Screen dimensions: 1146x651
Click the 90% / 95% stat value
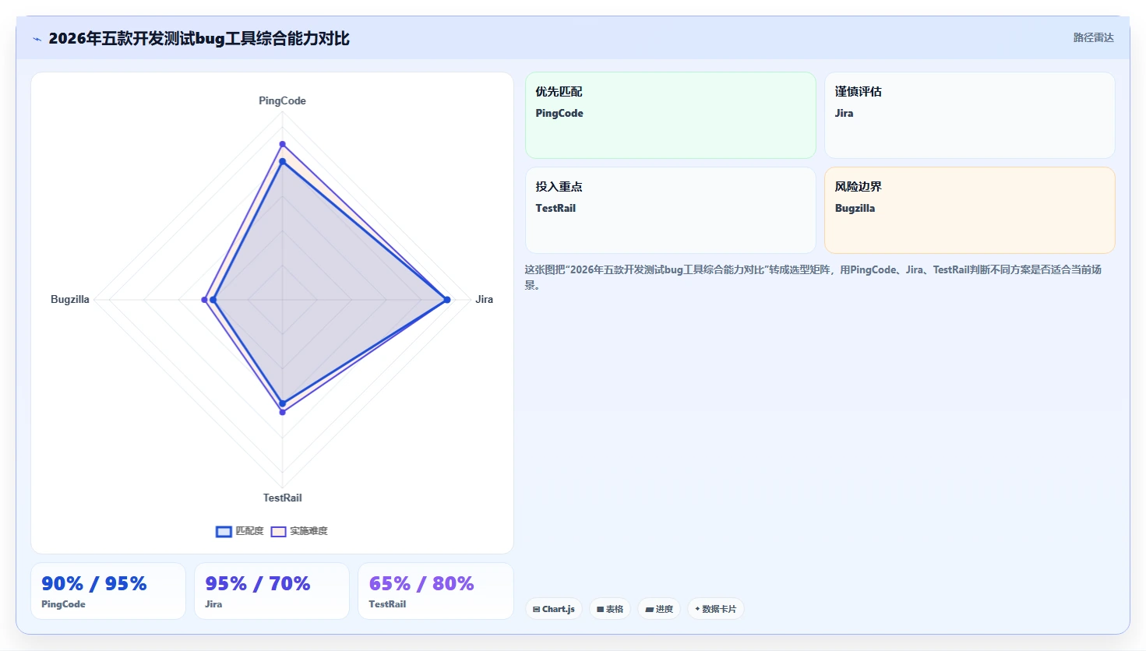(x=94, y=583)
